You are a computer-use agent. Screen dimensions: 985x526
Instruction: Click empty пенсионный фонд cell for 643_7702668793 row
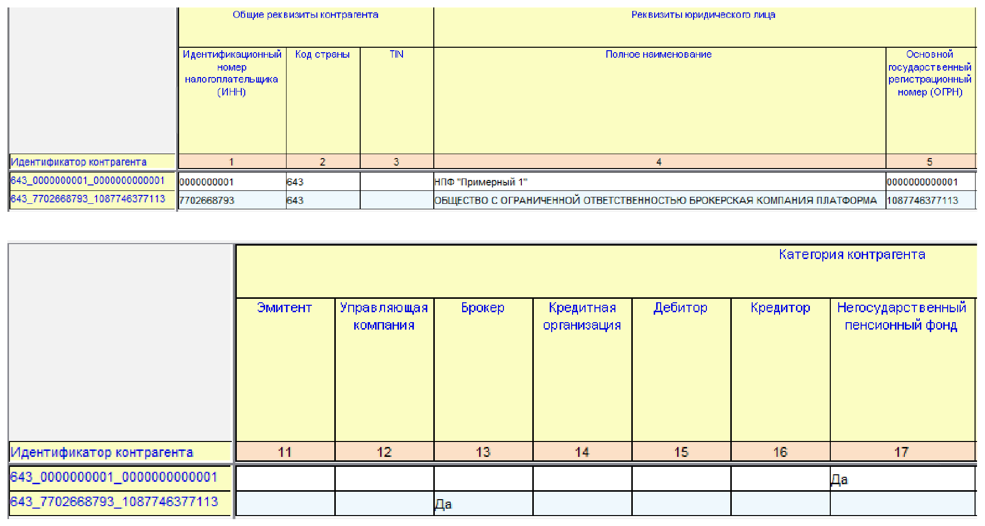[x=902, y=503]
